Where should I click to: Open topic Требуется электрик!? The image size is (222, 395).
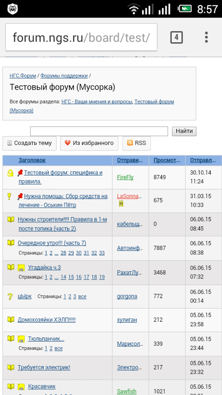click(44, 368)
